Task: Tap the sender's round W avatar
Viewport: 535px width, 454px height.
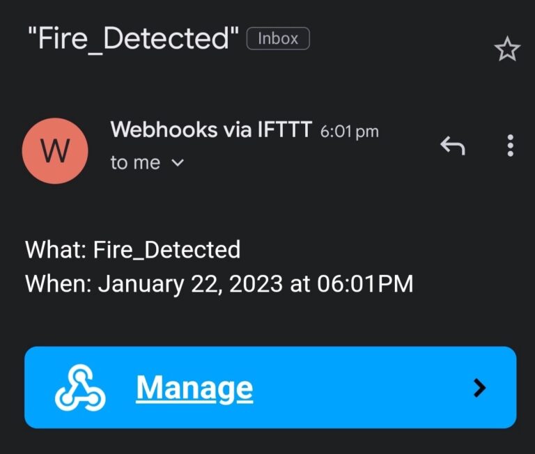Action: point(55,150)
